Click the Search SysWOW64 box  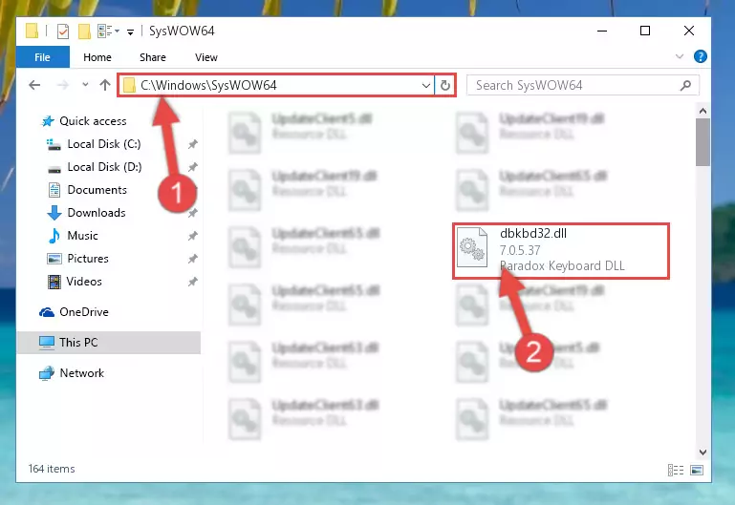click(583, 85)
